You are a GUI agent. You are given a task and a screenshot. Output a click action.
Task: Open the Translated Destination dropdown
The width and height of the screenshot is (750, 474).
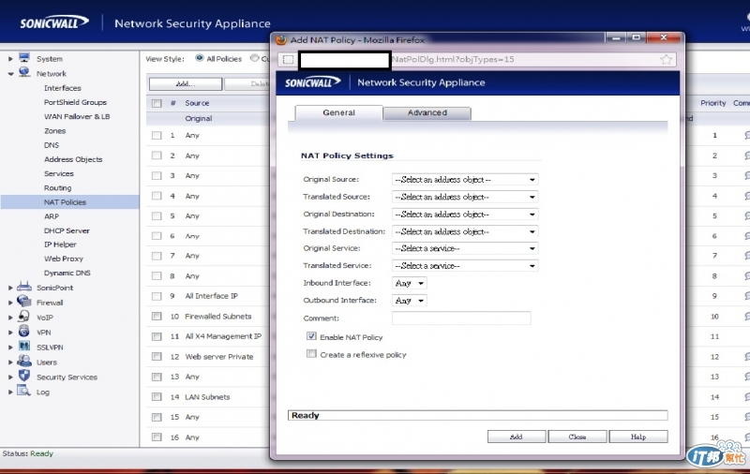[x=465, y=231]
